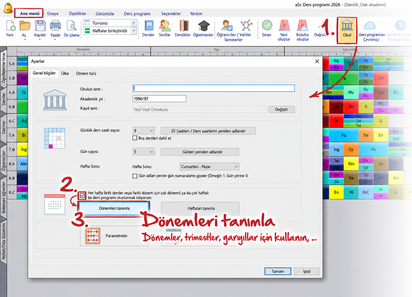The width and height of the screenshot is (412, 297).
Task: Click the Dönemleri tanımla button
Action: [x=114, y=208]
